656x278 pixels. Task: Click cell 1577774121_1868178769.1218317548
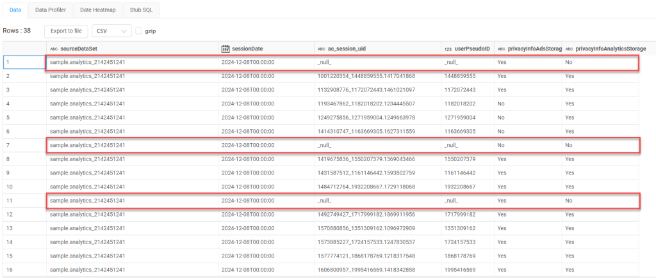(377, 256)
